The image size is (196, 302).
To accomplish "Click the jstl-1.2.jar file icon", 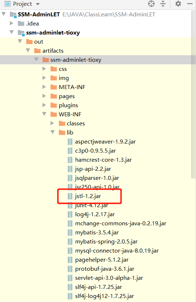I will [70, 196].
